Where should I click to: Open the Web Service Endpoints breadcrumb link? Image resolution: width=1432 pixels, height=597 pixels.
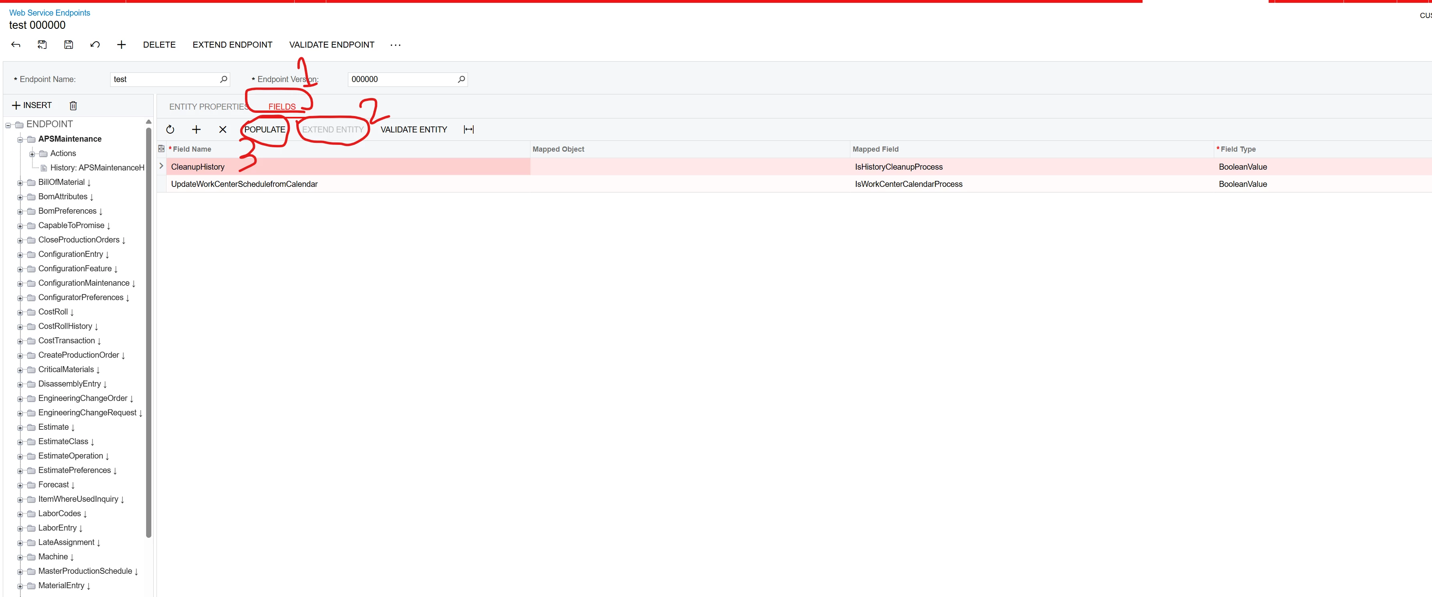(50, 13)
